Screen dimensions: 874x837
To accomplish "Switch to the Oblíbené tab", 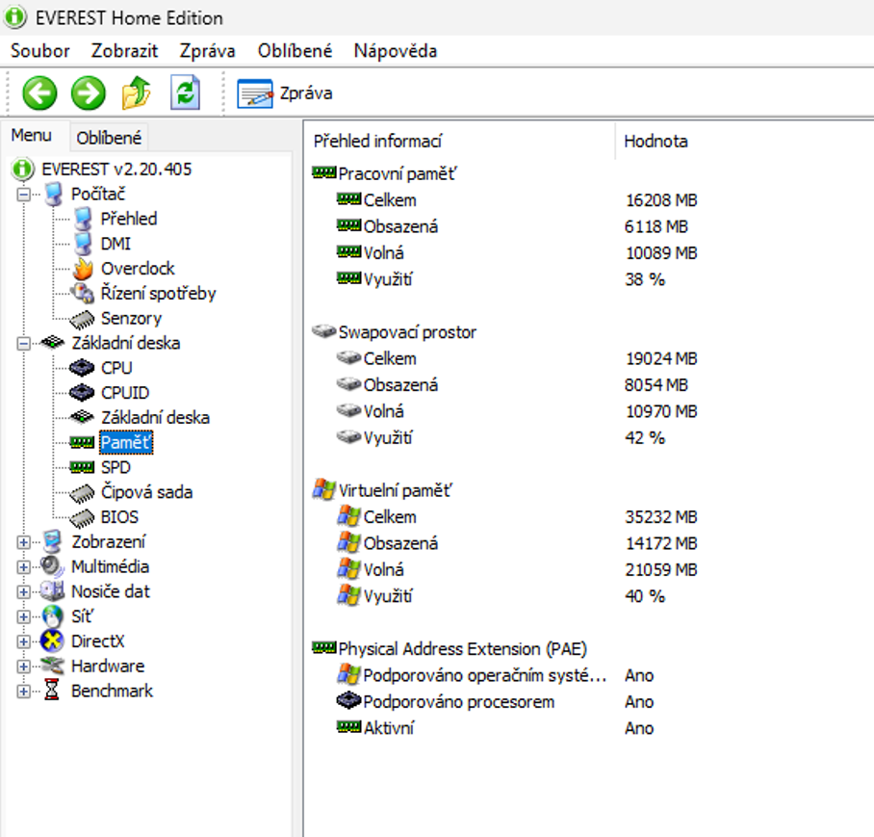I will (x=109, y=137).
